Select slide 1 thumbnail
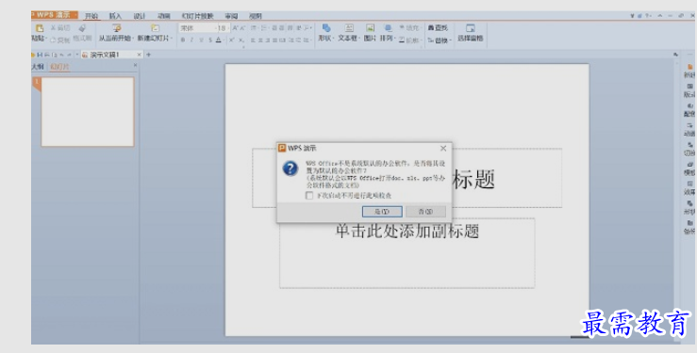Image resolution: width=697 pixels, height=353 pixels. tap(88, 112)
